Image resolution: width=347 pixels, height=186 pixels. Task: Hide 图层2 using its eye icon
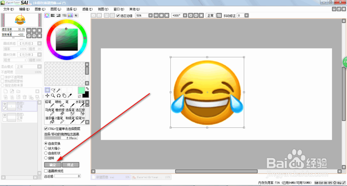pyautogui.click(x=5, y=104)
